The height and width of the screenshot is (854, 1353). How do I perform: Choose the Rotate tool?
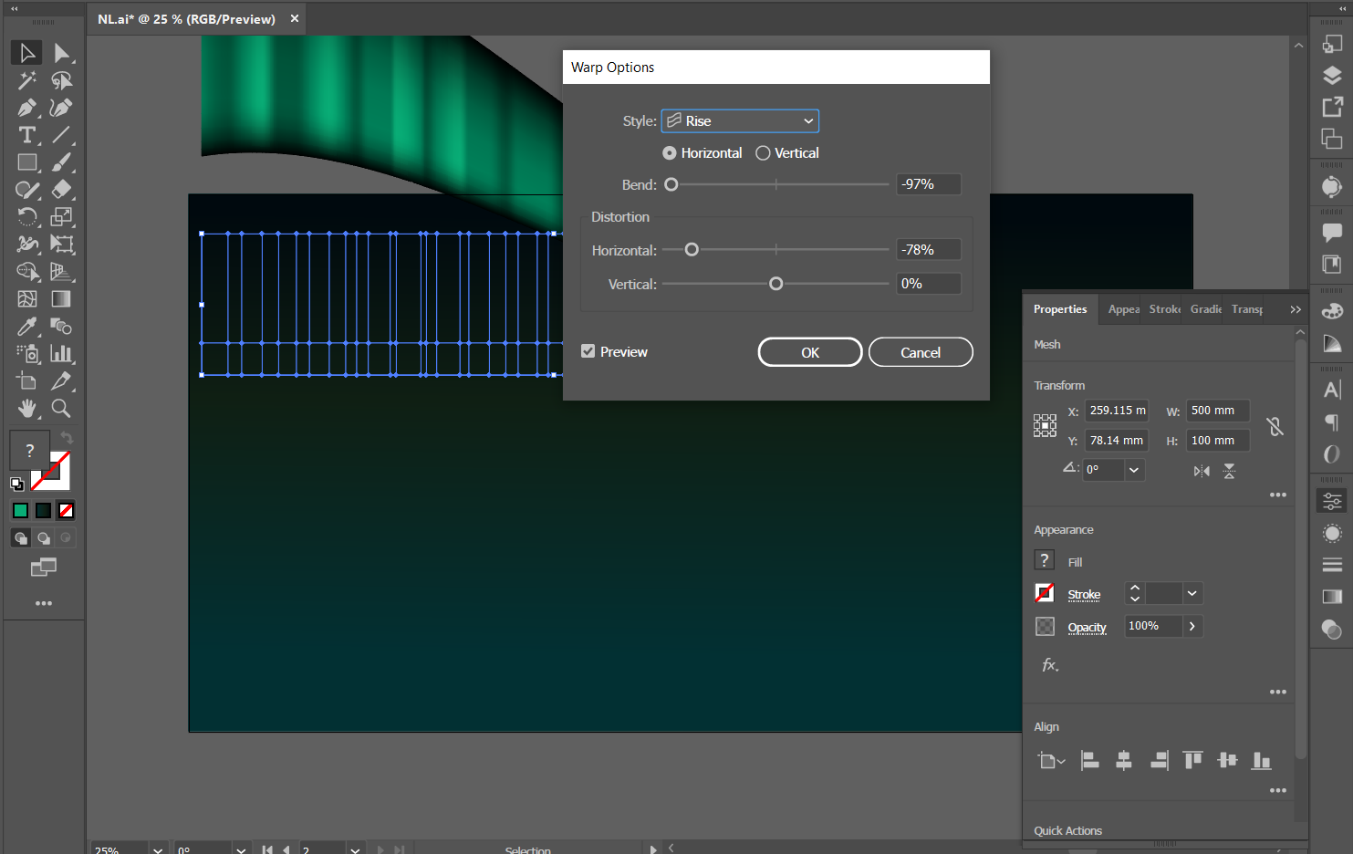26,217
